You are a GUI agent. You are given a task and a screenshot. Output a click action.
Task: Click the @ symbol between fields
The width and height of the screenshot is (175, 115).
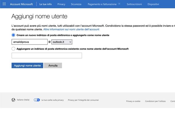49,42
